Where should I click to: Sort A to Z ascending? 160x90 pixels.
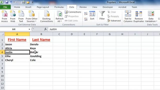click(x=86, y=13)
